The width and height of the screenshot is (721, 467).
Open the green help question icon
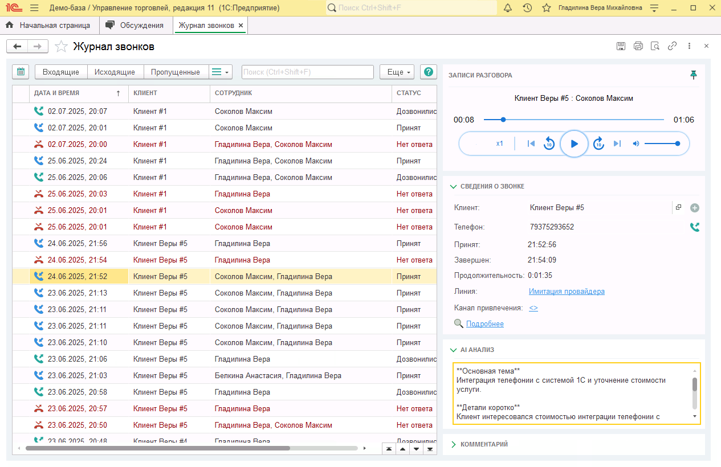tap(428, 72)
